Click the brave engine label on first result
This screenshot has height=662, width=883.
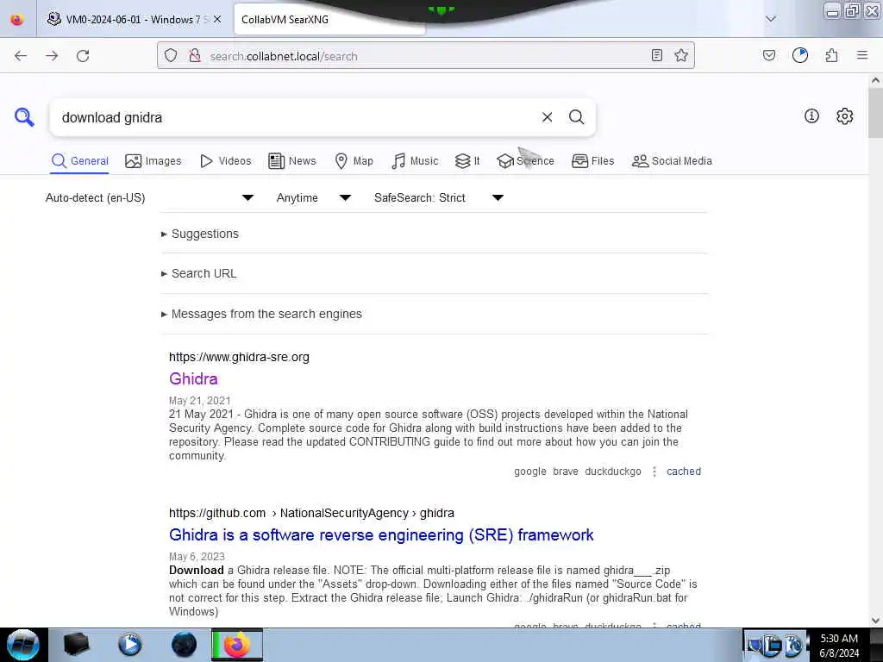pos(566,472)
